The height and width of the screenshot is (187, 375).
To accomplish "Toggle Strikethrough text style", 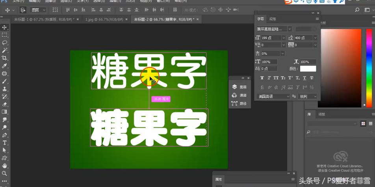I will tap(312, 78).
